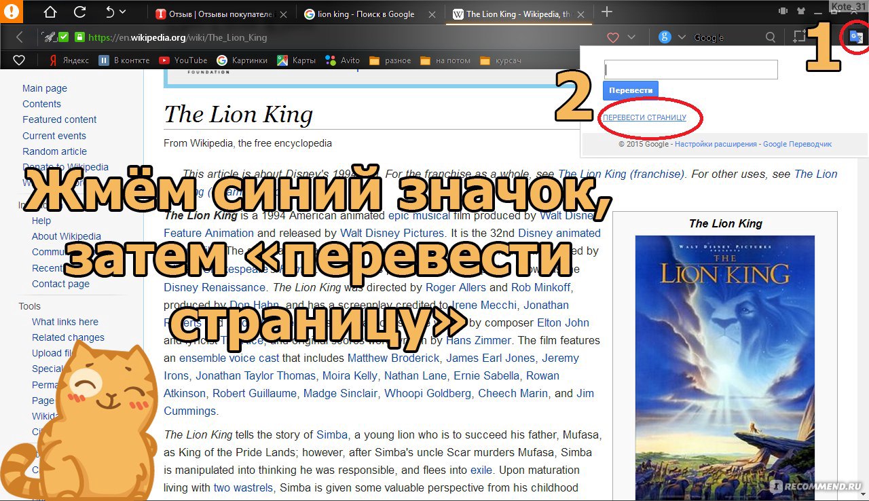
Task: Close the Отзыв tab
Action: pos(282,14)
